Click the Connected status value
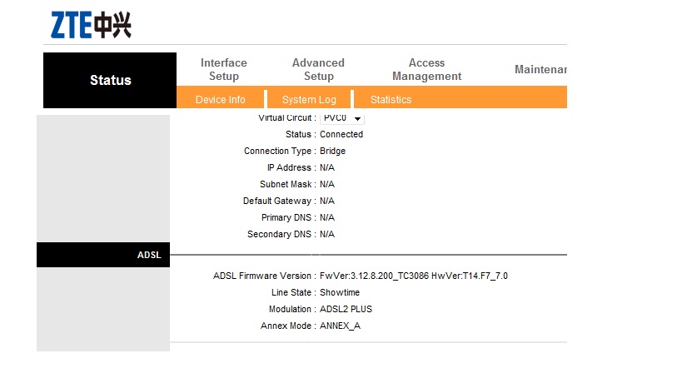Image resolution: width=682 pixels, height=383 pixels. 341,134
